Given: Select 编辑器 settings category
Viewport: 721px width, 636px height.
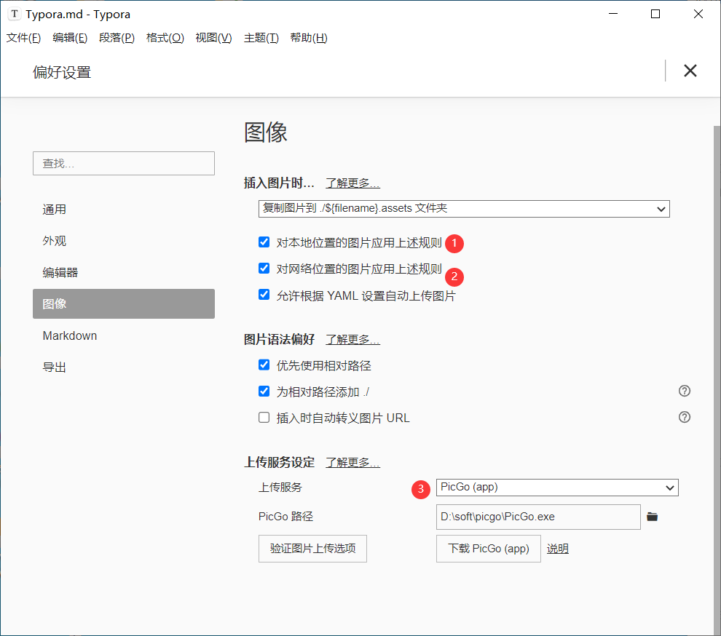Looking at the screenshot, I should coord(124,272).
